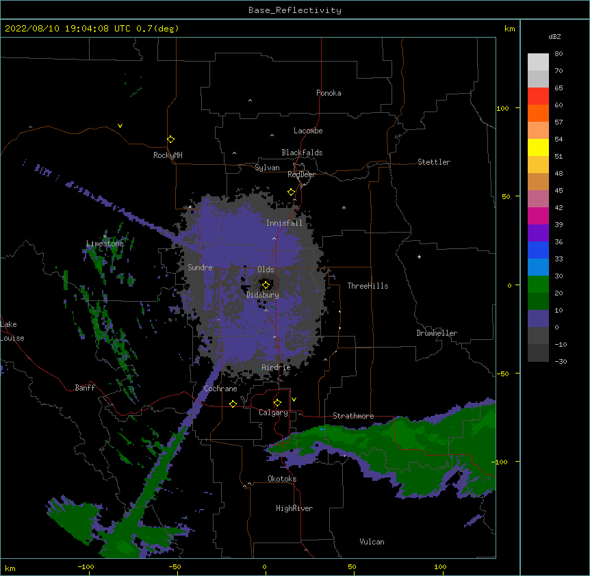Select the red 60-65 dBZ legend swatch
Viewport: 590px width, 576px height.
(538, 96)
